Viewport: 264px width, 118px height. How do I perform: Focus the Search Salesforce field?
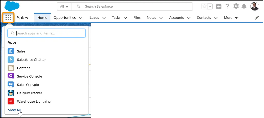pyautogui.click(x=132, y=7)
